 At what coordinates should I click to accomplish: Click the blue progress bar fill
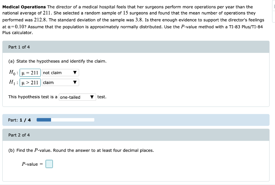44,119
